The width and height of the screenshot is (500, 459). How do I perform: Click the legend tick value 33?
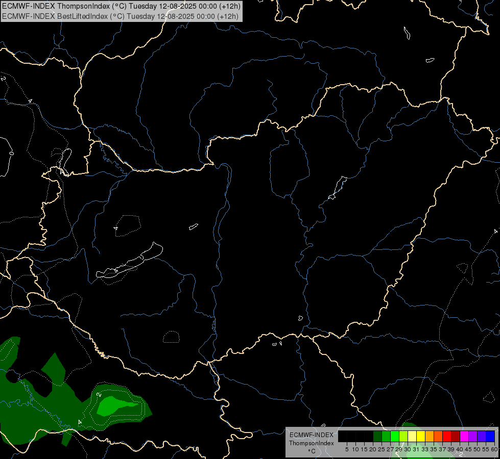tap(425, 449)
